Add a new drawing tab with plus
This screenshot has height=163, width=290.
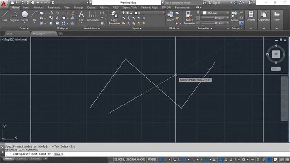click(61, 34)
